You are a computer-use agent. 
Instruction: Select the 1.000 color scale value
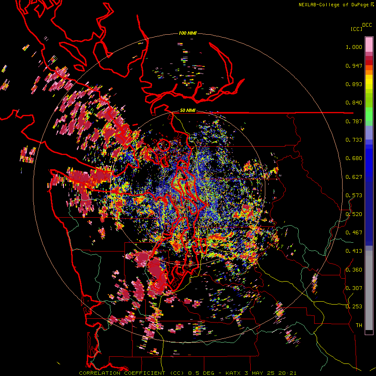point(354,47)
